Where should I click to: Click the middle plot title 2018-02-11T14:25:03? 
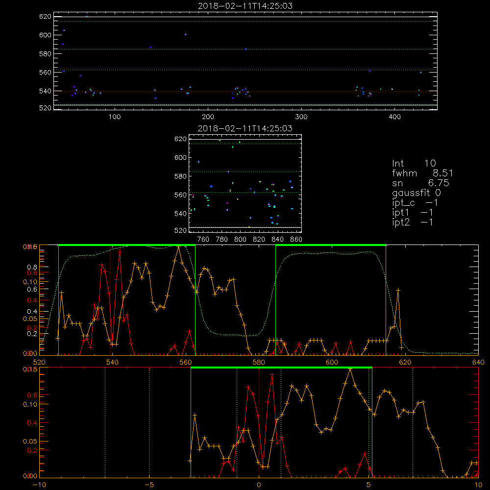click(x=245, y=128)
